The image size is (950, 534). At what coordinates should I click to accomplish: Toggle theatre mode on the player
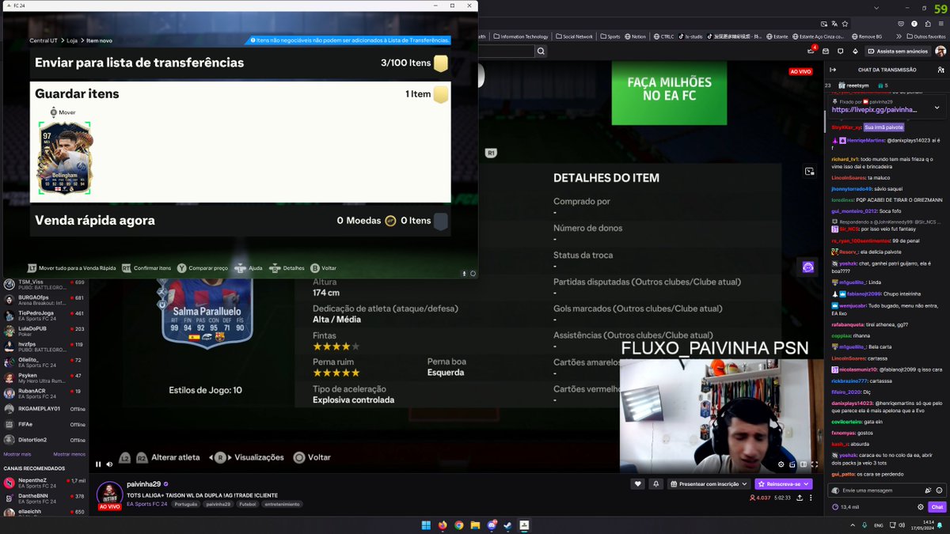tap(804, 464)
